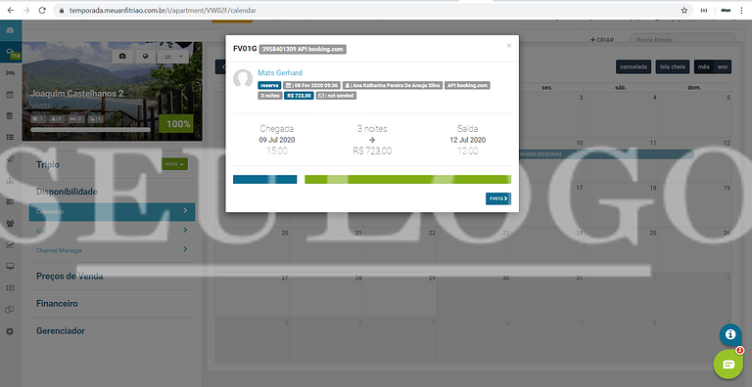Click the paper plane icon in sidebar

pyautogui.click(x=10, y=159)
